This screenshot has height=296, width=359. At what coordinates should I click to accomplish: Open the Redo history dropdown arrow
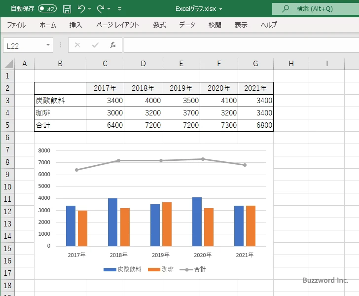[109, 9]
